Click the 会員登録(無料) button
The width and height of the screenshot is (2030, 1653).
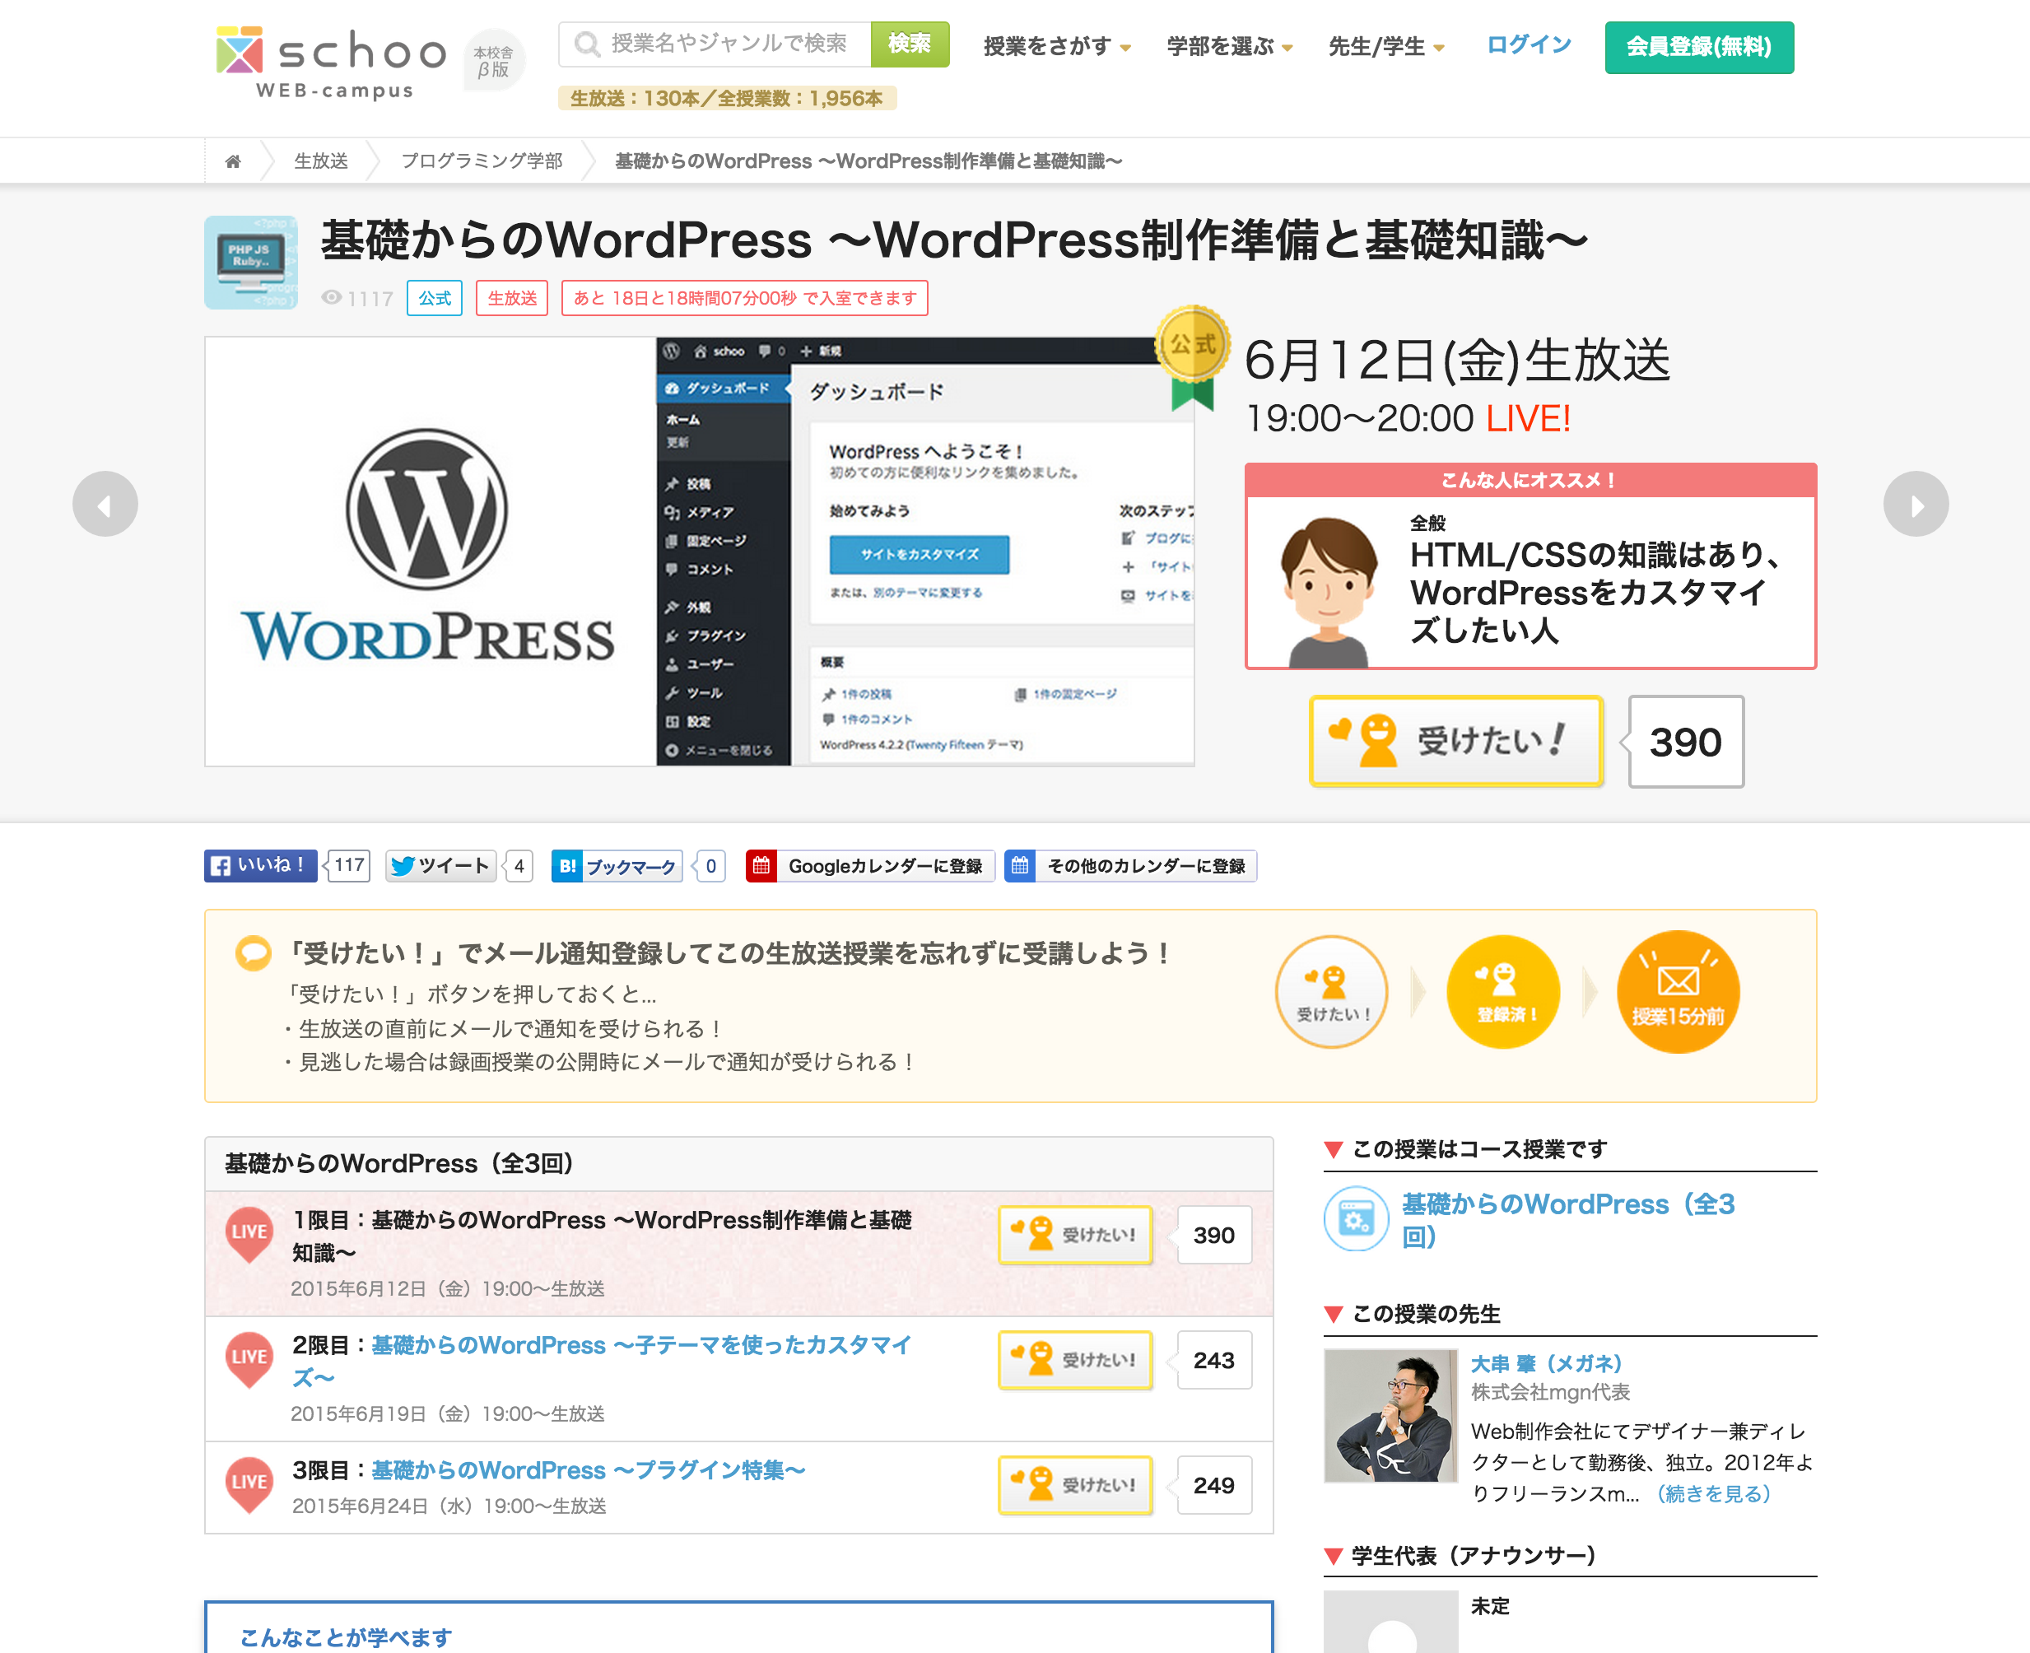[x=1698, y=47]
